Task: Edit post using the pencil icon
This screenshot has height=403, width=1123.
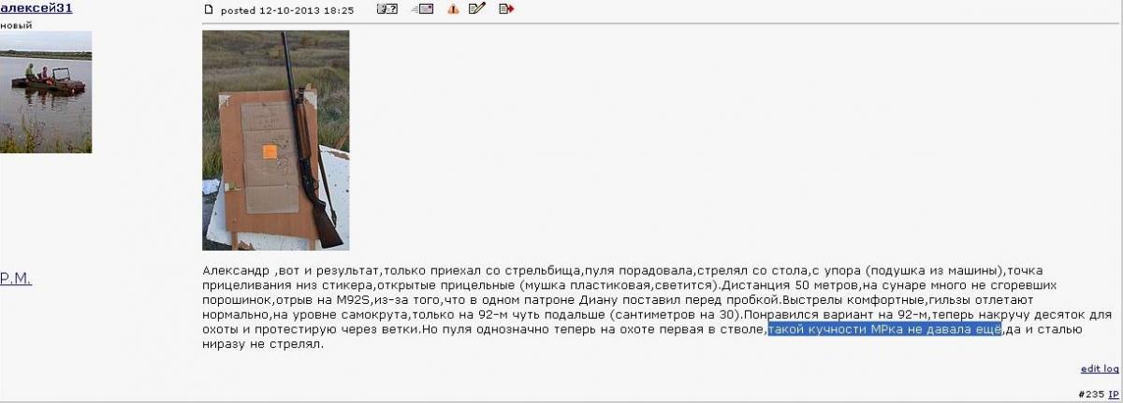Action: [477, 9]
